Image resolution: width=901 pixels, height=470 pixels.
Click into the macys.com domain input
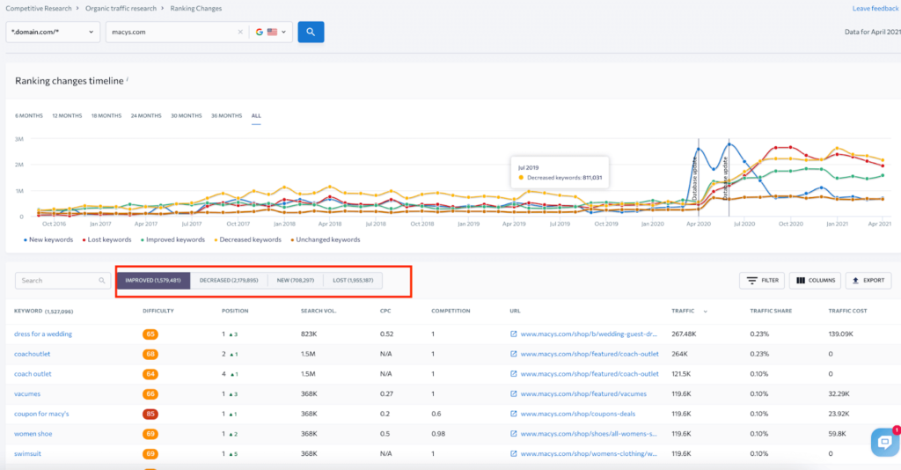pyautogui.click(x=172, y=33)
